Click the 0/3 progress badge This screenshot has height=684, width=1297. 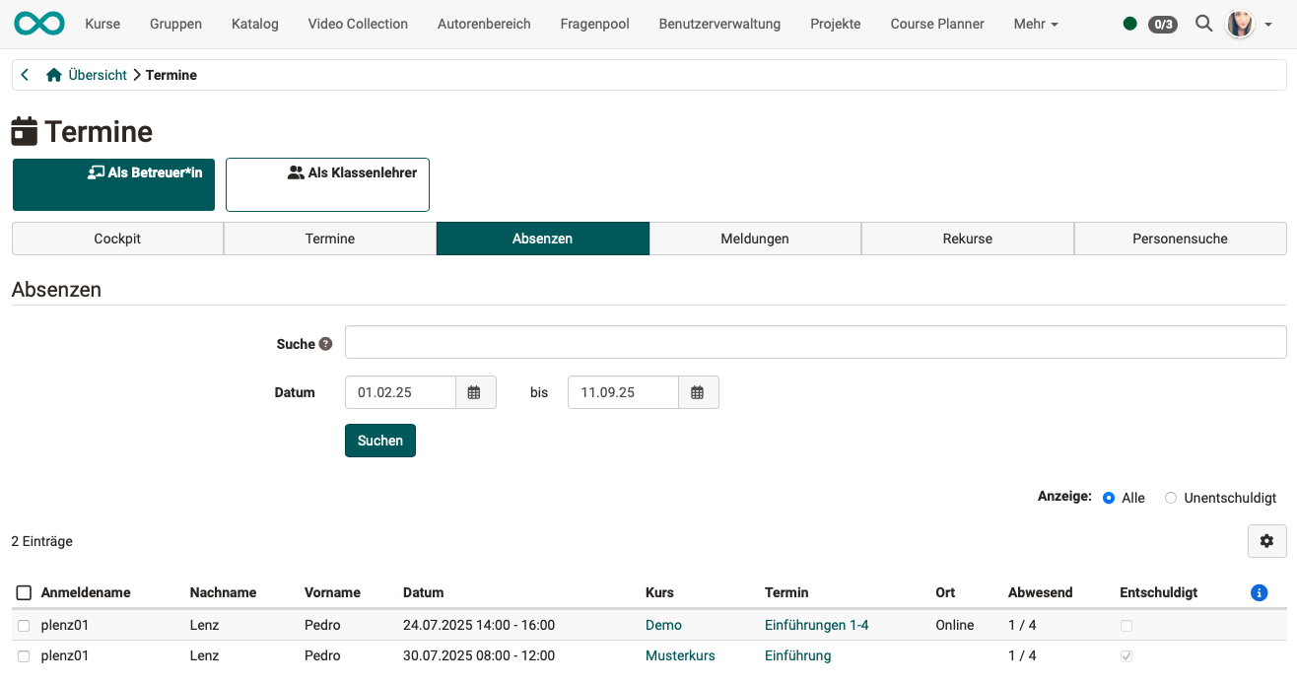pos(1163,24)
